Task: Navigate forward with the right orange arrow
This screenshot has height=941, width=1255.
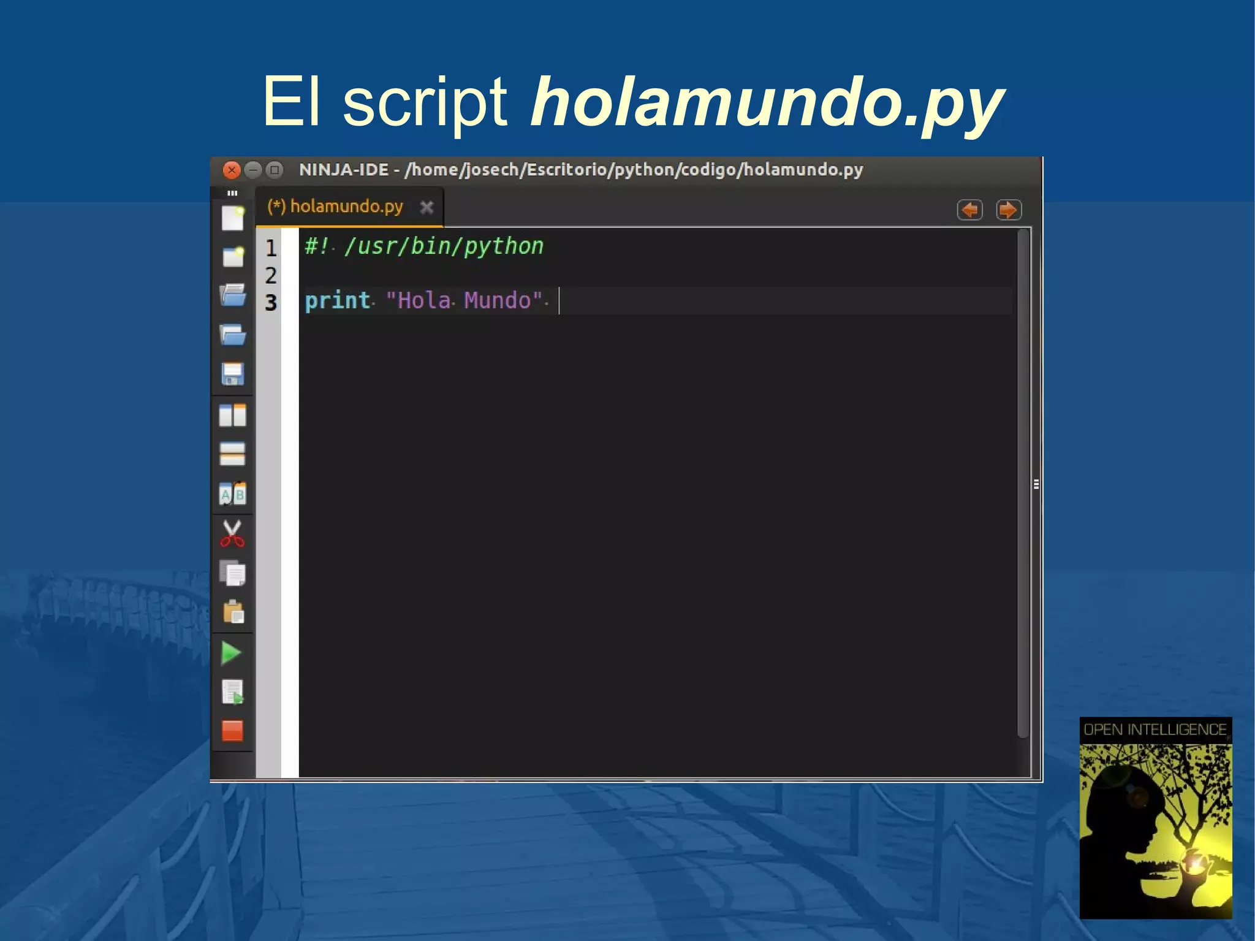Action: pyautogui.click(x=1009, y=210)
